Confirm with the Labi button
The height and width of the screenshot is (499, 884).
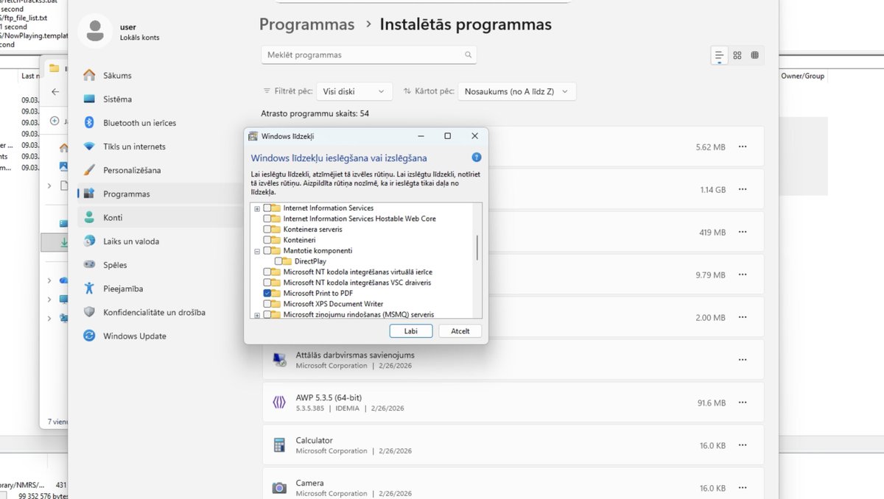tap(411, 331)
